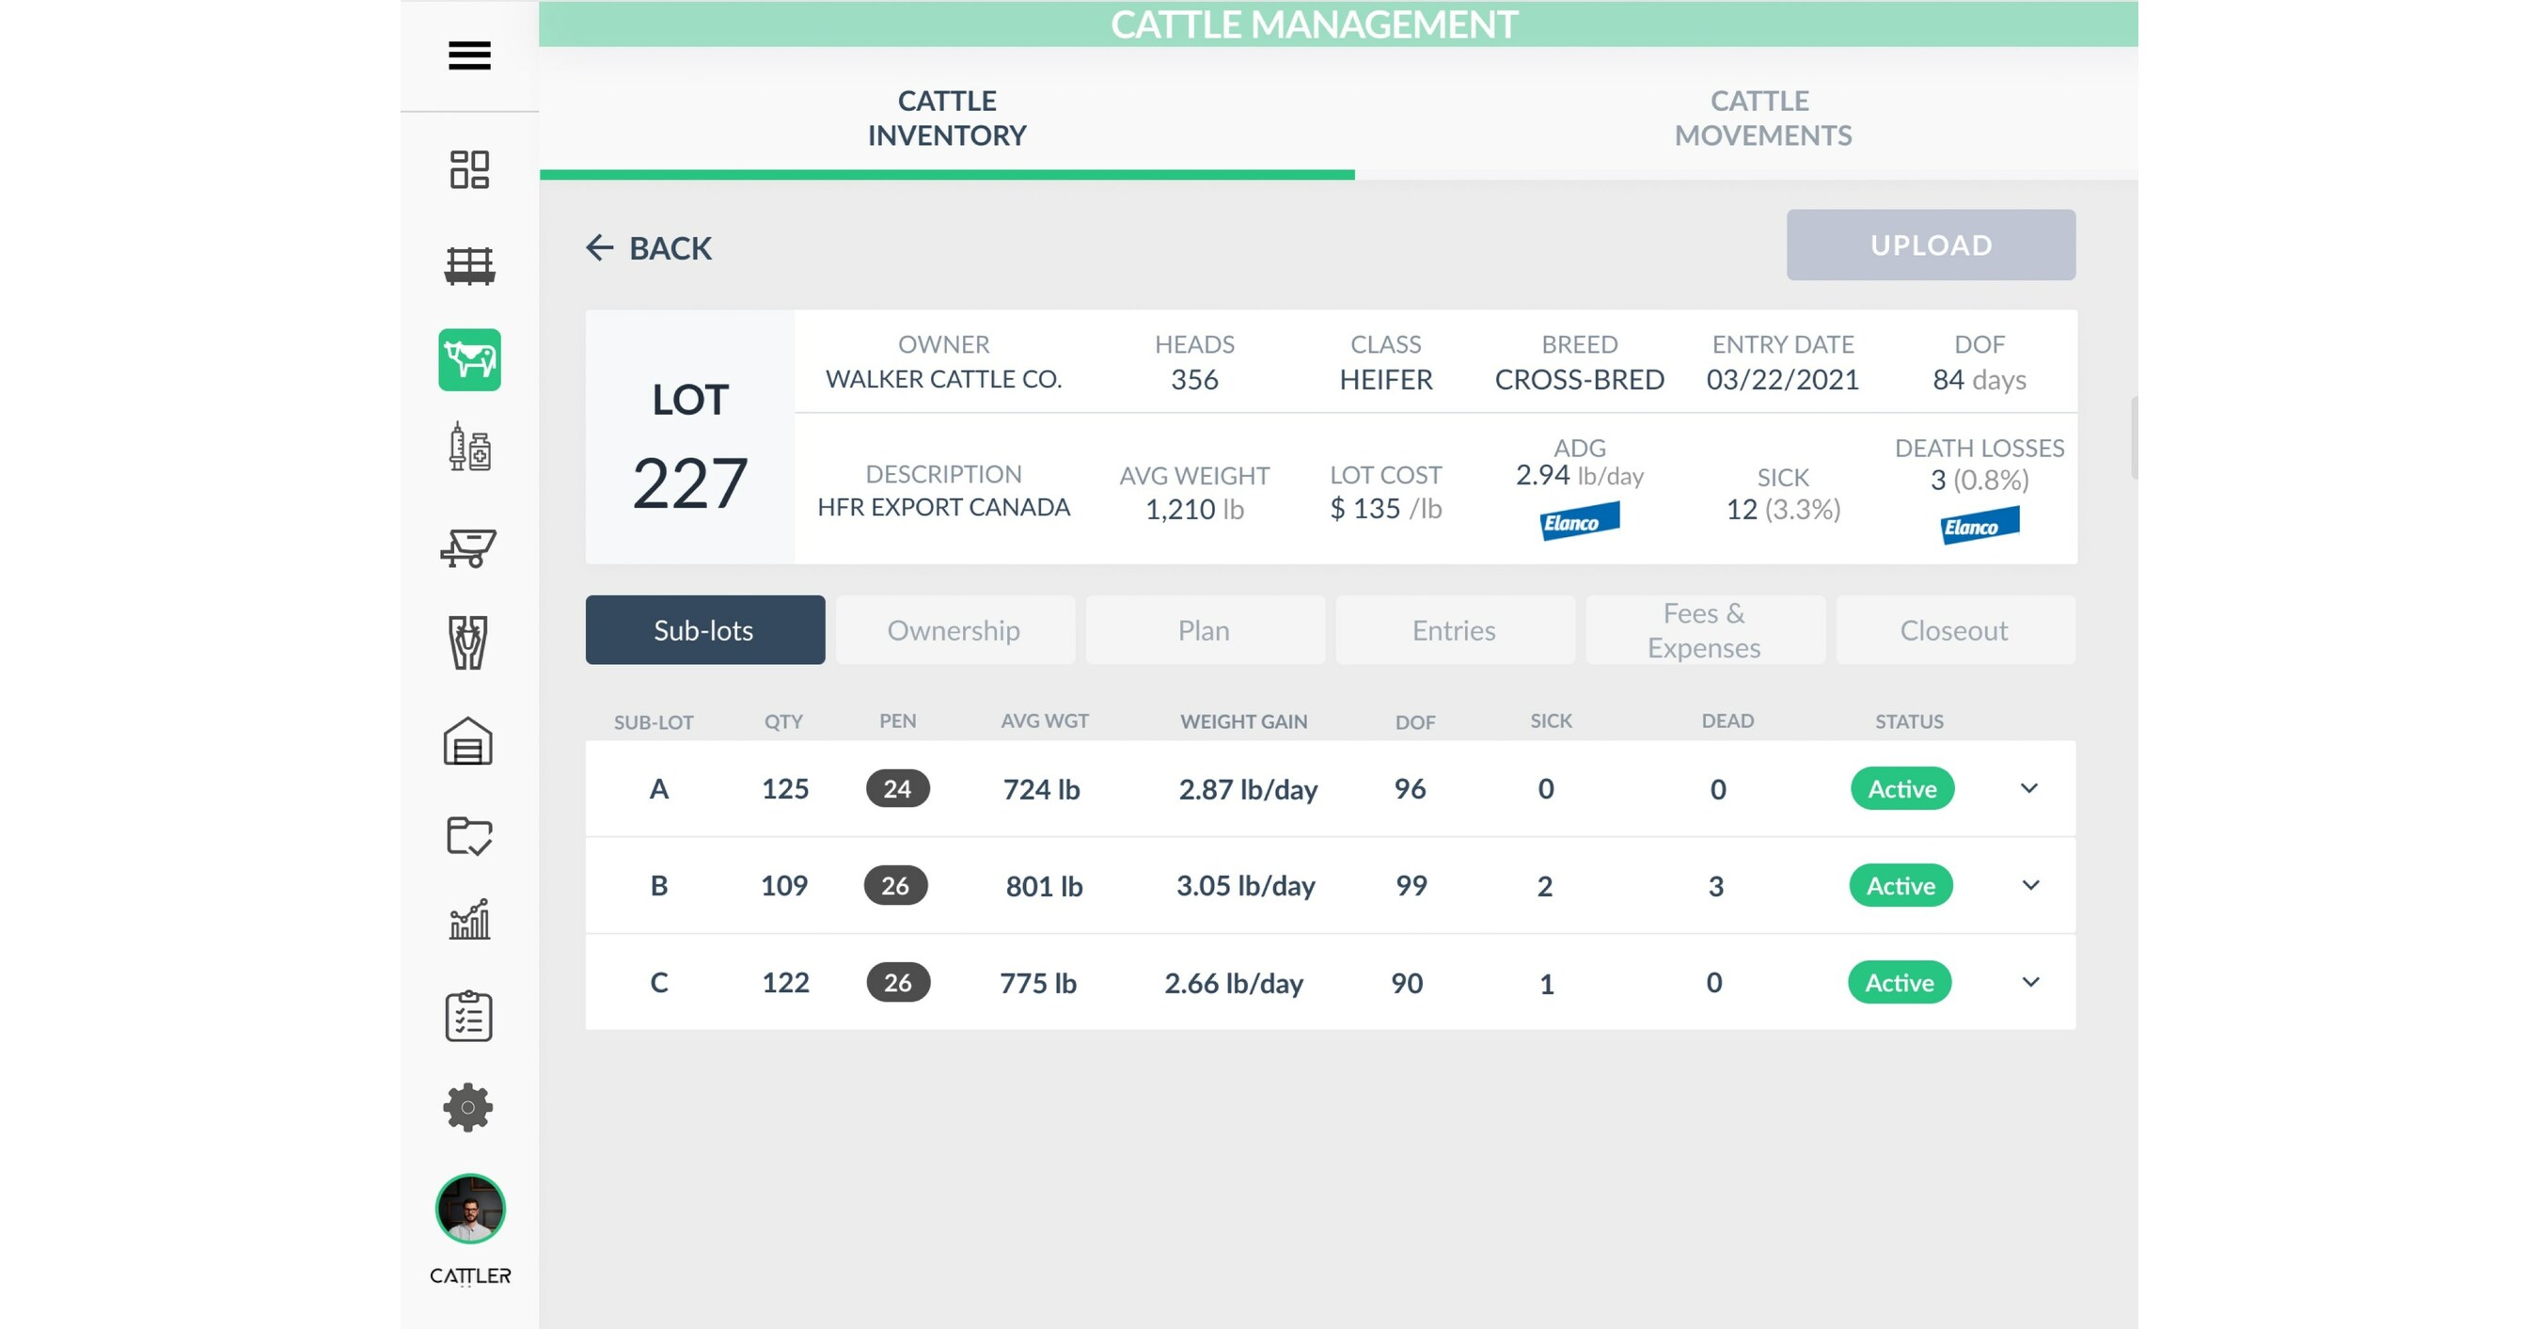This screenshot has width=2539, height=1329.
Task: Switch to the Cattle Movements tab
Action: 1760,119
